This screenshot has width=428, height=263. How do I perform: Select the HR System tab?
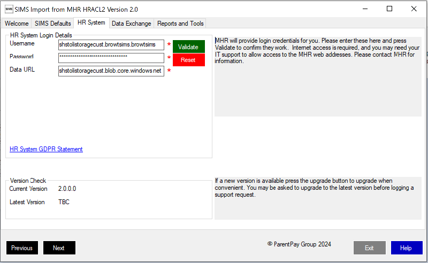(x=91, y=22)
